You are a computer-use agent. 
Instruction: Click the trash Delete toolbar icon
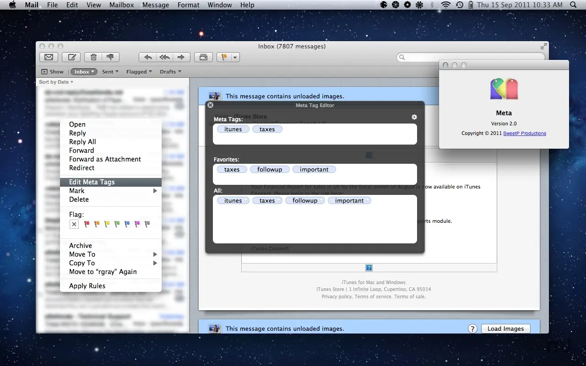93,57
